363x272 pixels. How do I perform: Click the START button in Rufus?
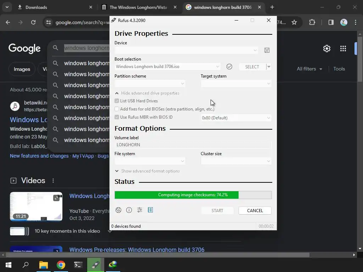tap(217, 210)
